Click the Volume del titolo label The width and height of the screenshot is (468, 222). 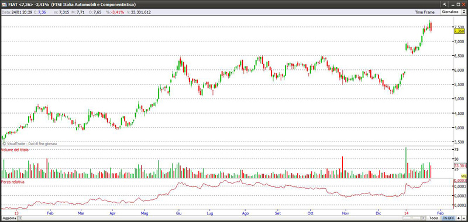15,150
